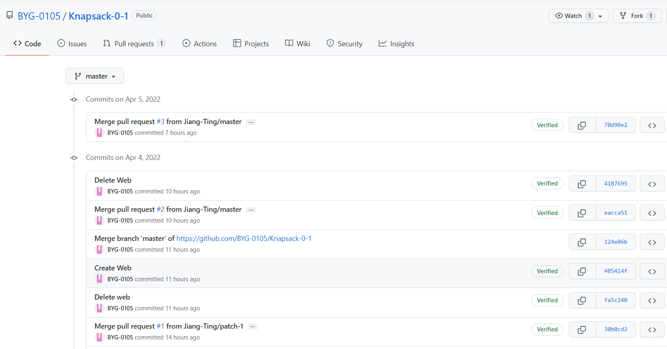Open the BYG-0105 owner link in header
The image size is (667, 349).
[39, 16]
